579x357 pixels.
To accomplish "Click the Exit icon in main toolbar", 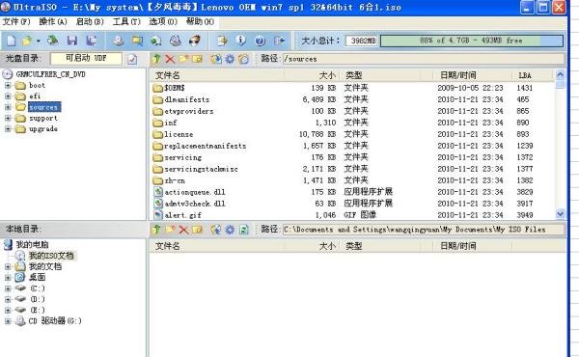I will click(x=279, y=41).
